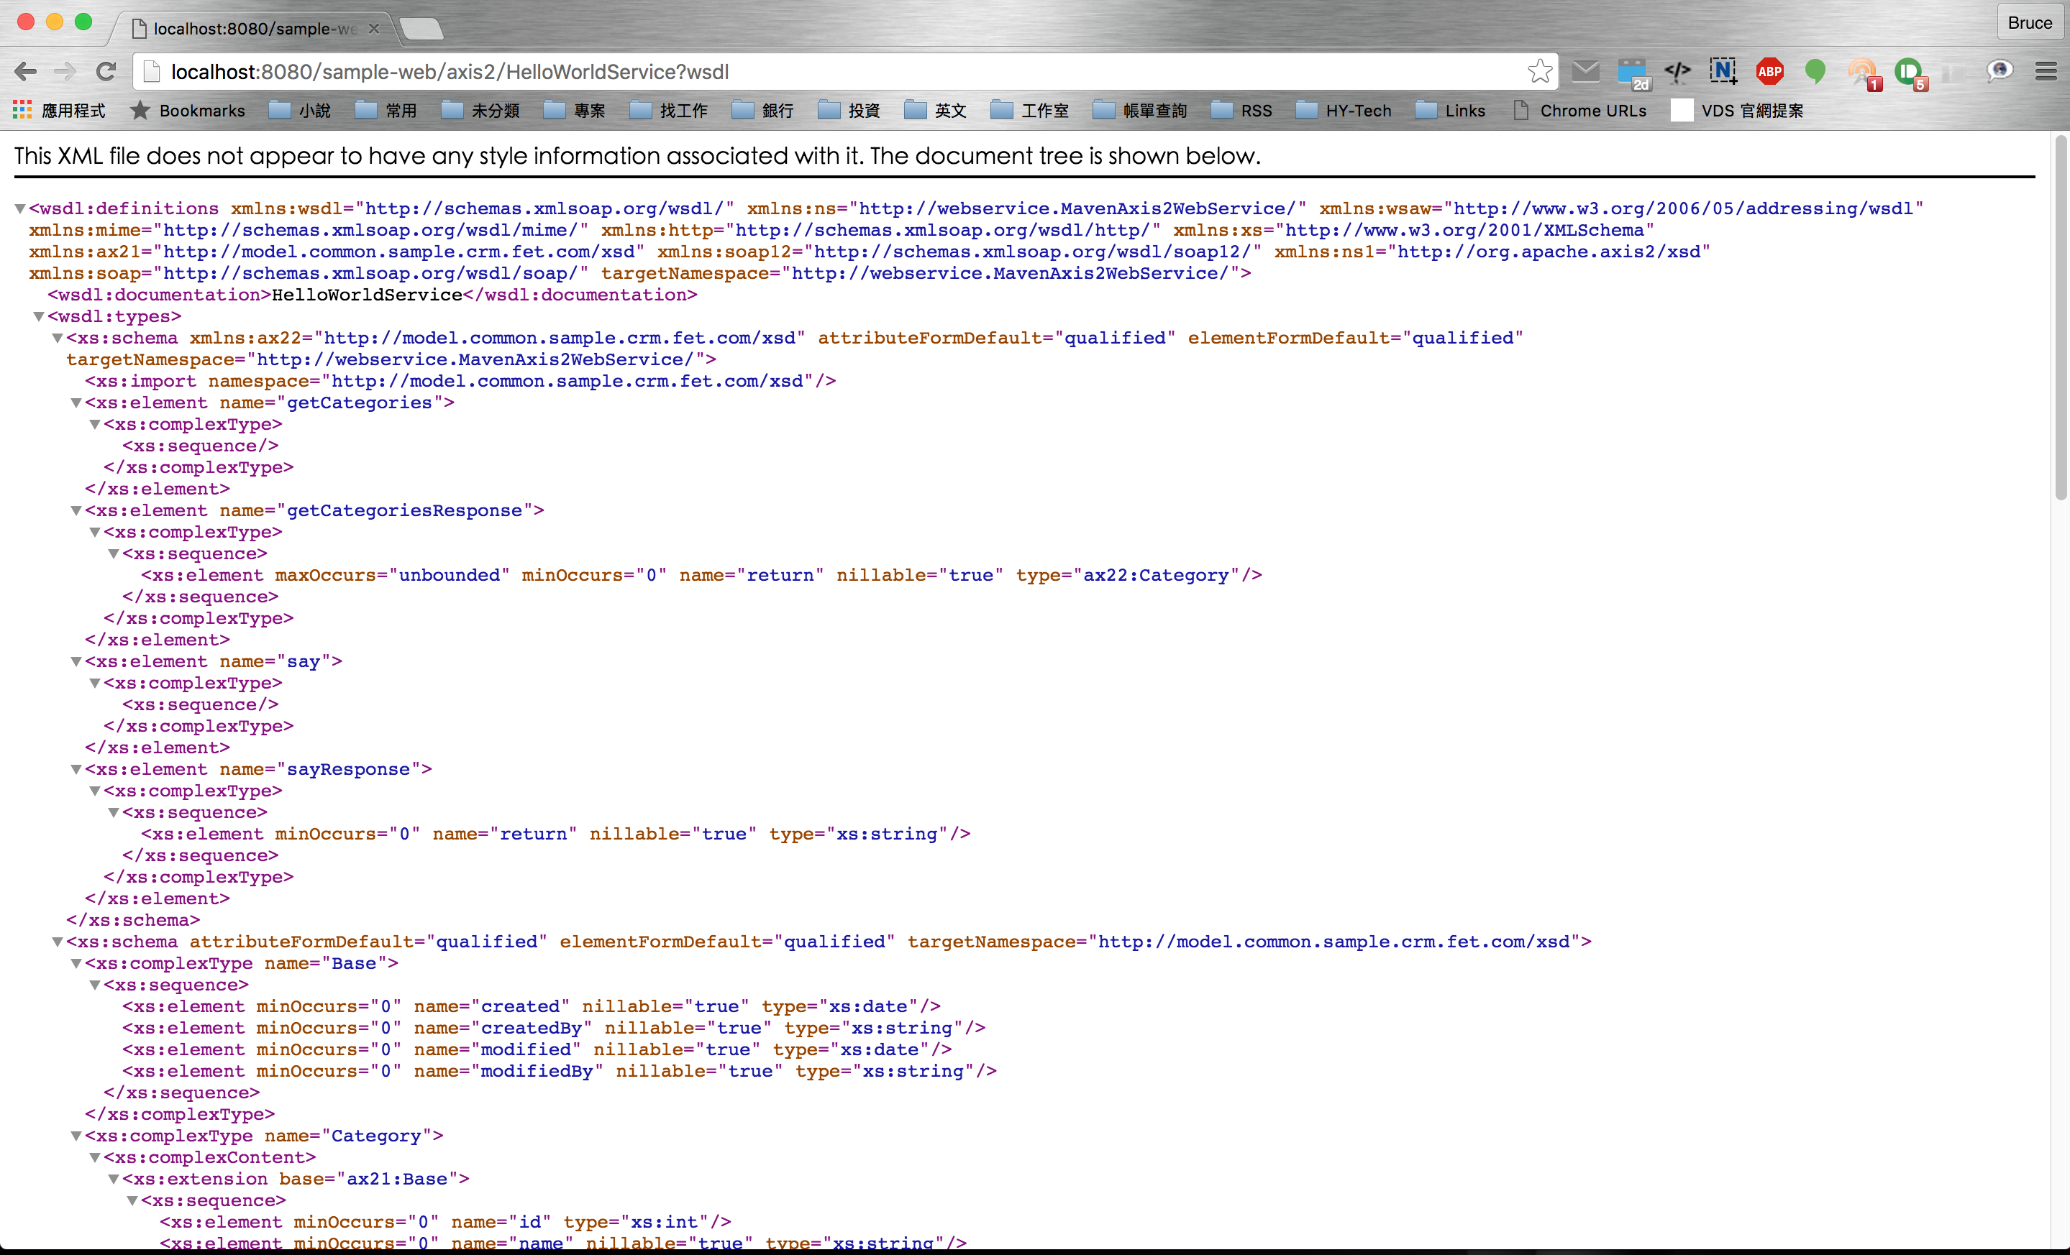
Task: Open the VDS 官網提案 bookmark
Action: click(x=1737, y=111)
